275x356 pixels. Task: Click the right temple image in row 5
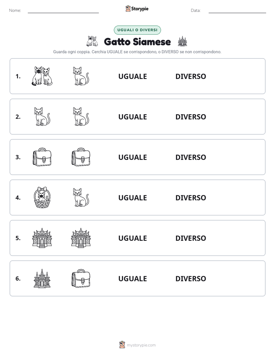click(81, 238)
